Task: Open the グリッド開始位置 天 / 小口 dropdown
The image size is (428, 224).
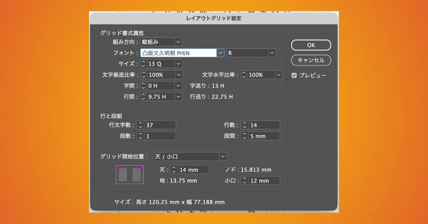Action: tap(190, 157)
